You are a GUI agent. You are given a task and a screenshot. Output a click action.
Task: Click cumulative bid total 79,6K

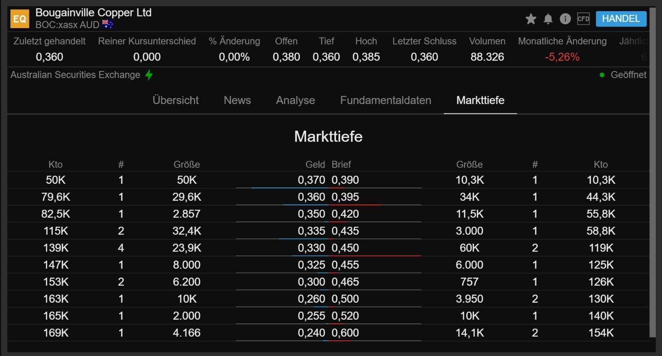pyautogui.click(x=56, y=197)
